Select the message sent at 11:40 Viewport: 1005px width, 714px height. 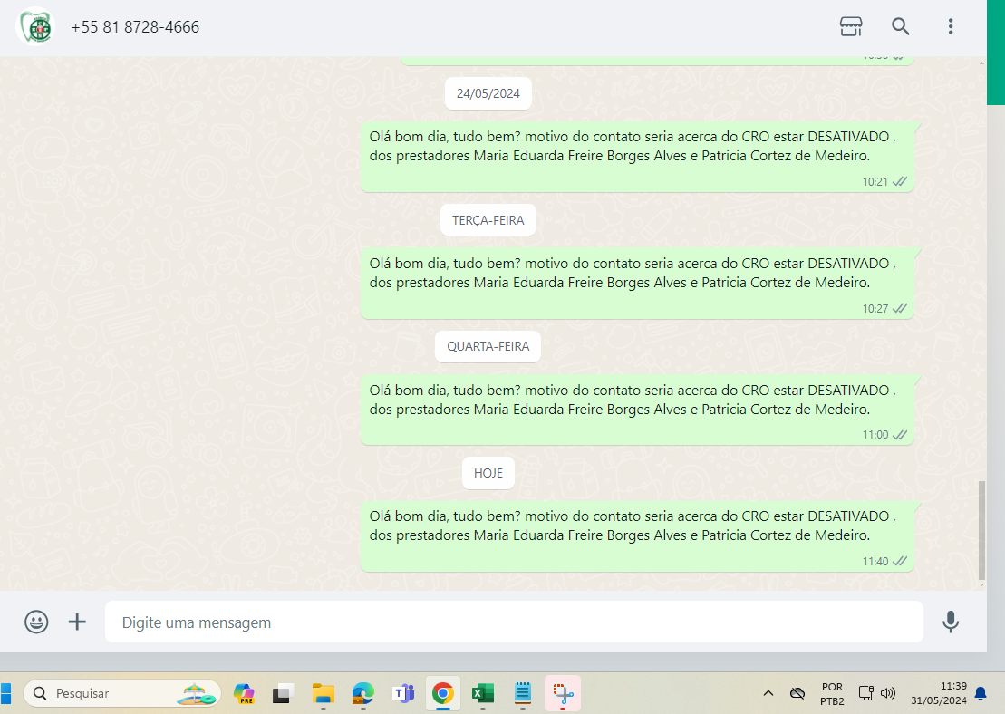pos(637,536)
